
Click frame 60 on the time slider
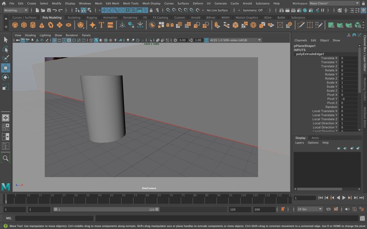click(x=147, y=199)
